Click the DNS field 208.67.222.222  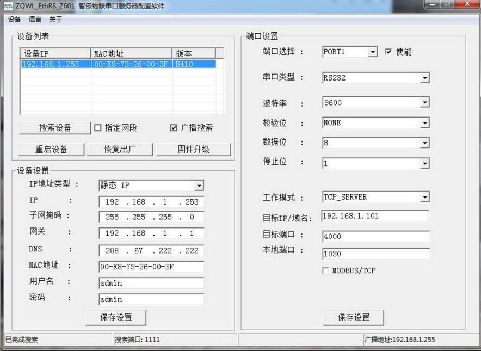click(x=152, y=250)
